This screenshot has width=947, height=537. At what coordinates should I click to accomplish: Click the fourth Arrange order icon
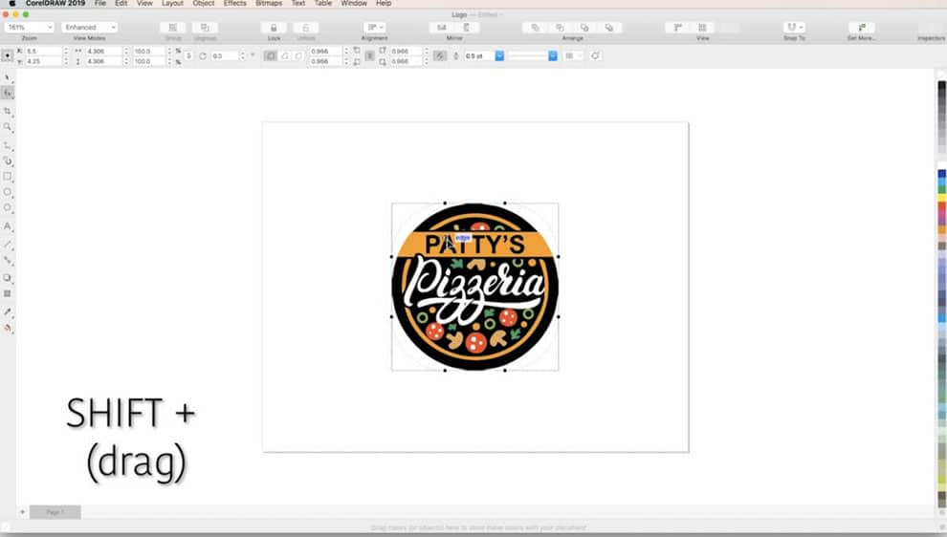[609, 27]
